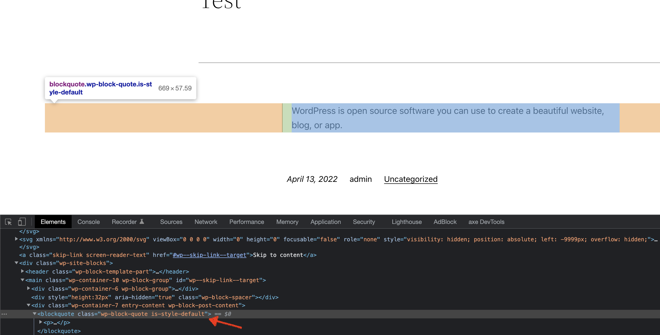Activate the inspect element picker icon
The image size is (660, 335).
[x=8, y=222]
